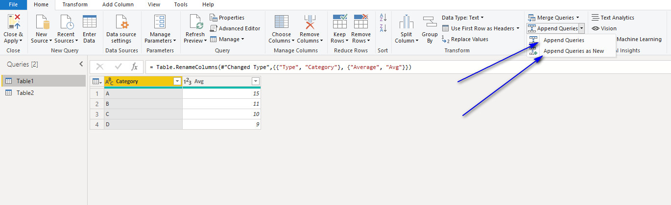Switch to the Tools tab

(x=181, y=4)
